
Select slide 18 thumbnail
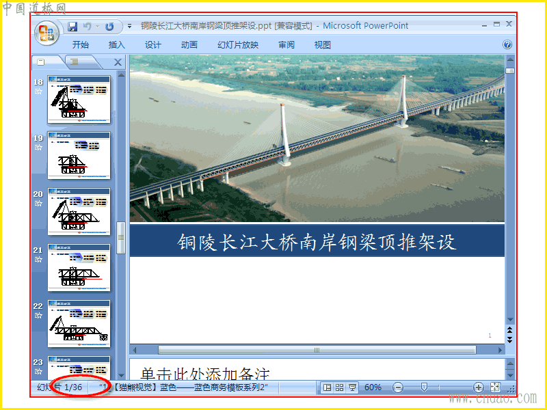pos(79,99)
